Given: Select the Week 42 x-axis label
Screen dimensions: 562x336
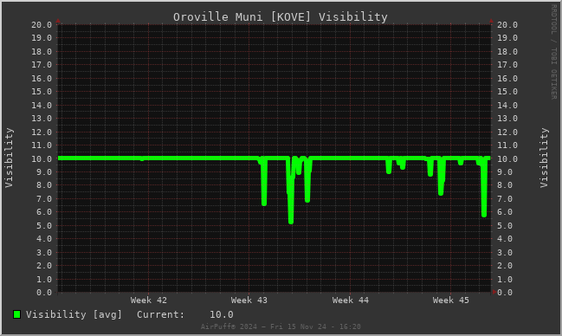Looking at the screenshot, I should [x=149, y=300].
